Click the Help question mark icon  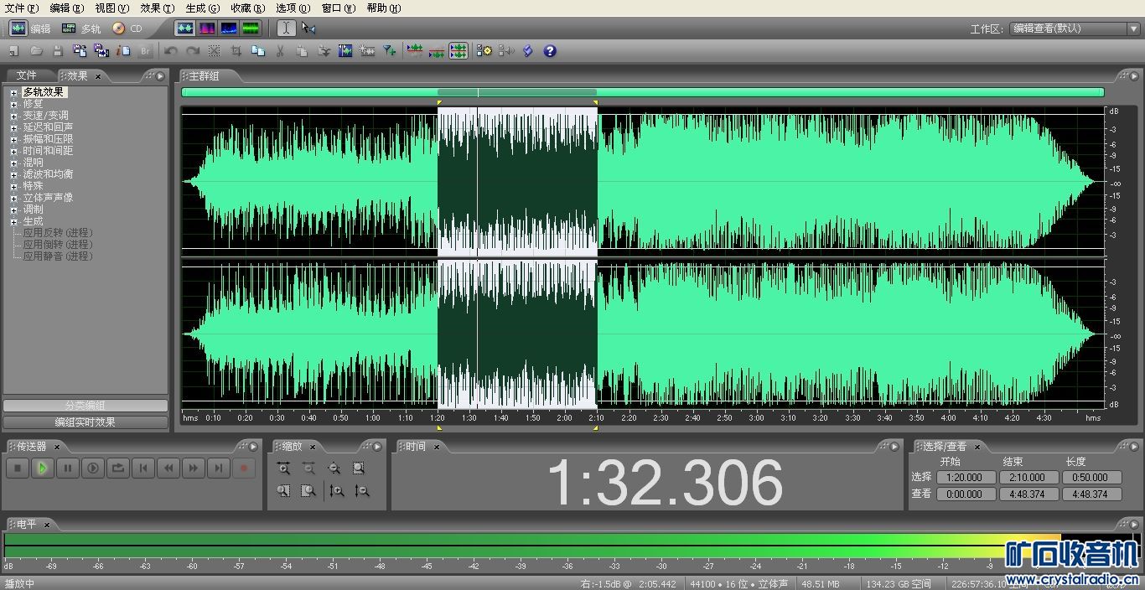click(550, 51)
